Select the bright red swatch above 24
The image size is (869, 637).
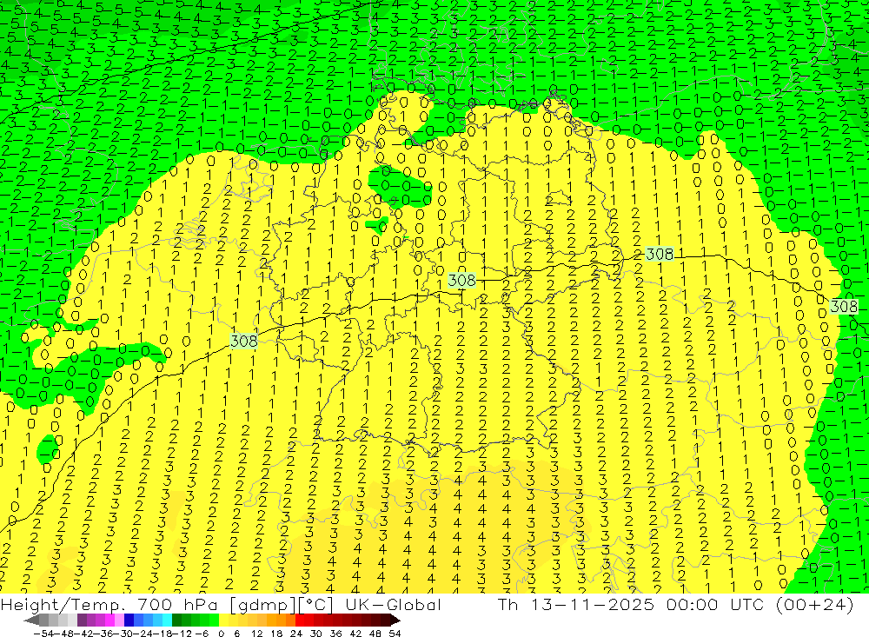tap(299, 620)
